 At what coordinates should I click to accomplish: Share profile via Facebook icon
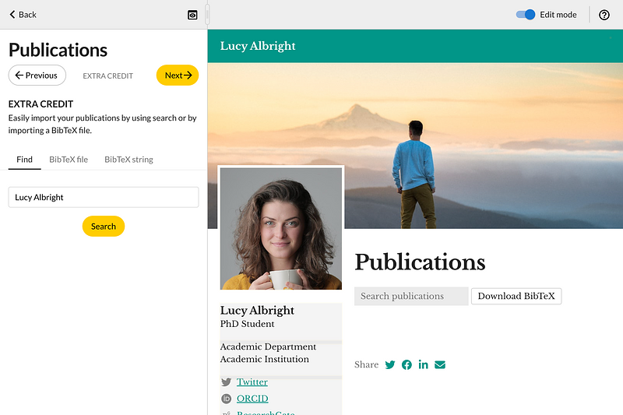pyautogui.click(x=407, y=364)
